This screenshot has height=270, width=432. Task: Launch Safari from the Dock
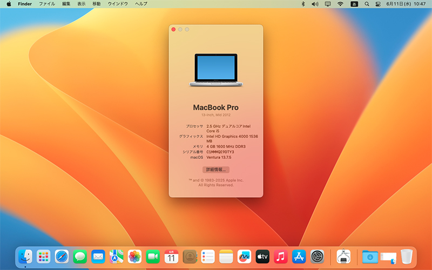(62, 257)
